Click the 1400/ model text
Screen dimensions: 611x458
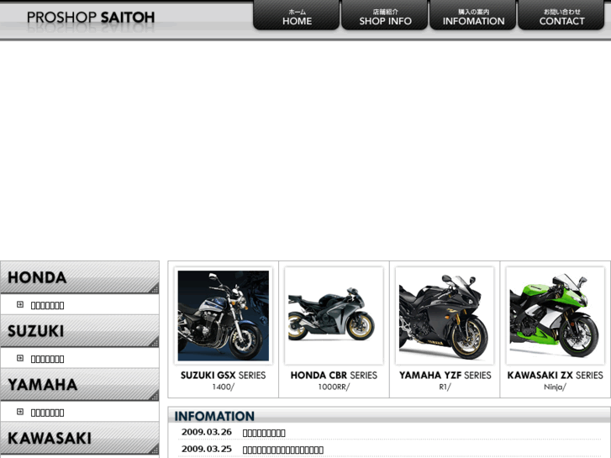click(x=224, y=387)
